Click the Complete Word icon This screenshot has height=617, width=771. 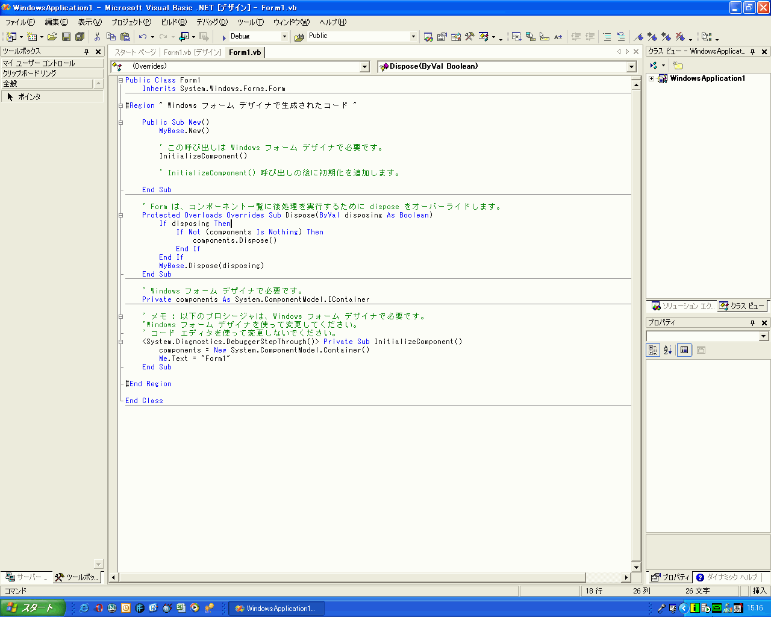click(x=558, y=37)
